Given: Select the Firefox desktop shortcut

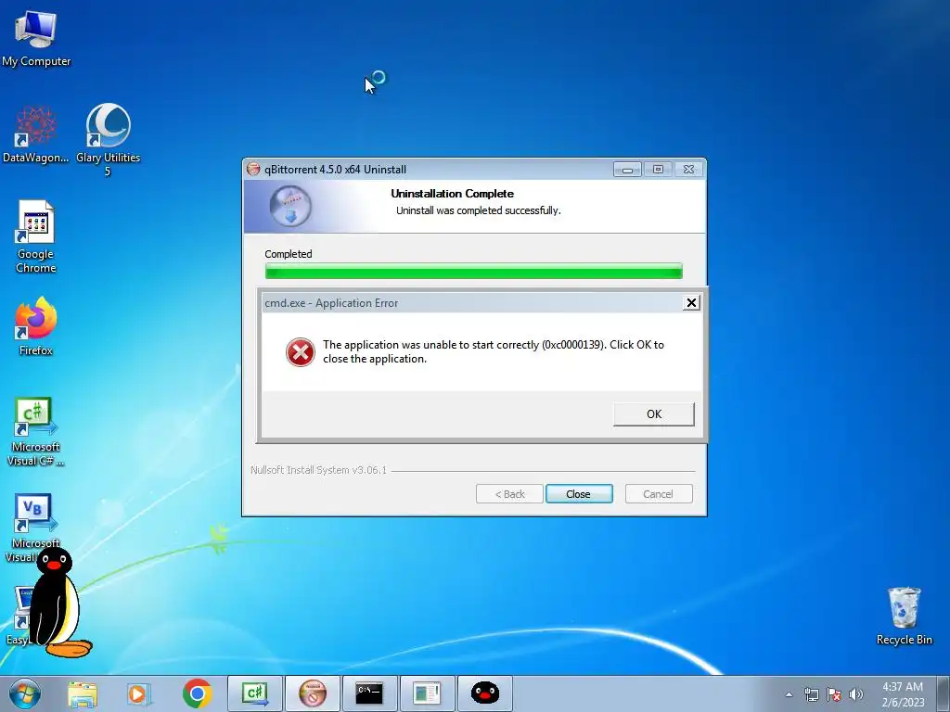Looking at the screenshot, I should pos(36,327).
